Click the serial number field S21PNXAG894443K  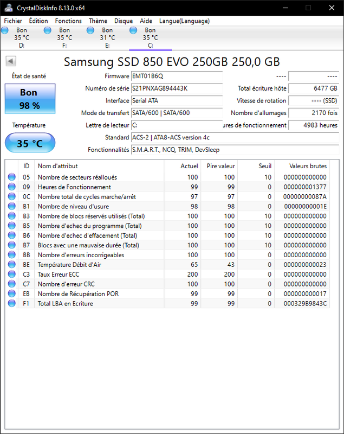[177, 88]
